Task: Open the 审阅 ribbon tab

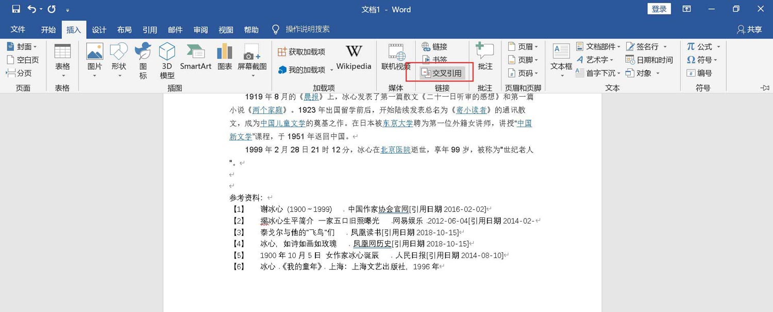Action: pos(200,30)
